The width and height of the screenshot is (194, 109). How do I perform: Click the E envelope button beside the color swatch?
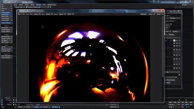coord(177,41)
